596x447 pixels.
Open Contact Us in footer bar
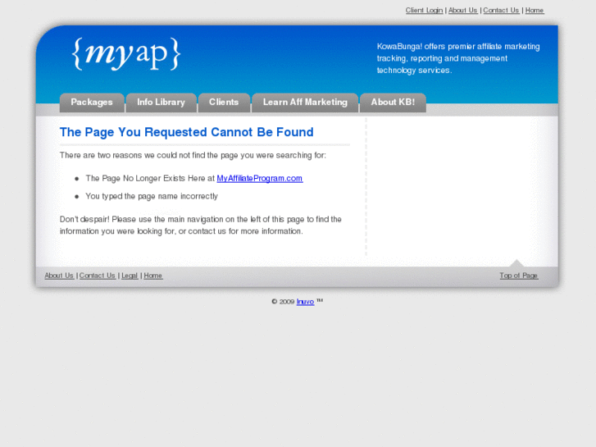click(x=98, y=276)
